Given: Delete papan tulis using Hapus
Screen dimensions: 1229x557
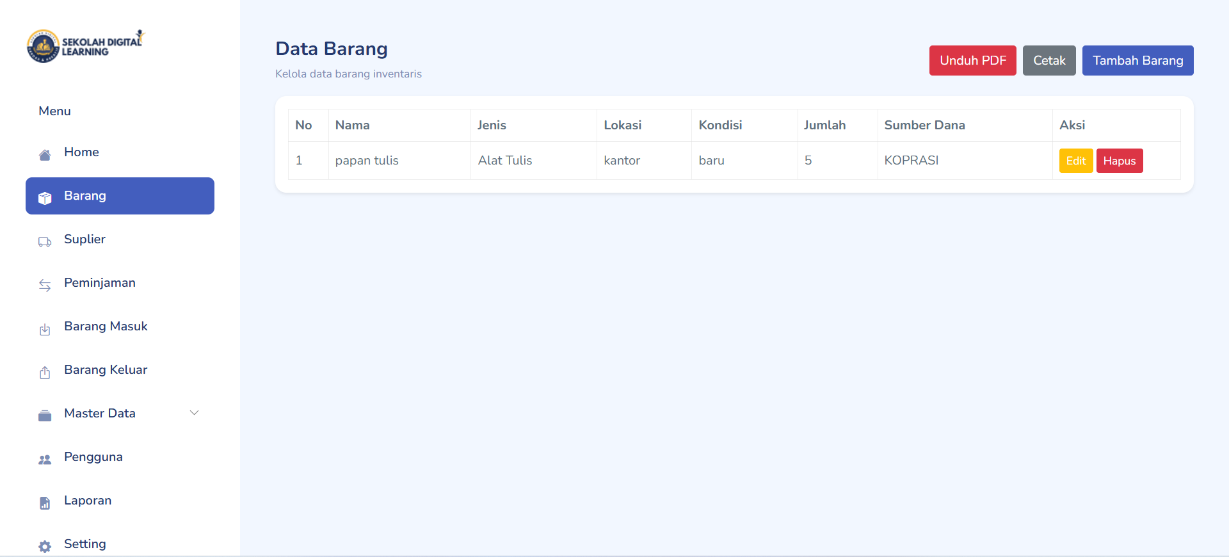Looking at the screenshot, I should coord(1119,161).
